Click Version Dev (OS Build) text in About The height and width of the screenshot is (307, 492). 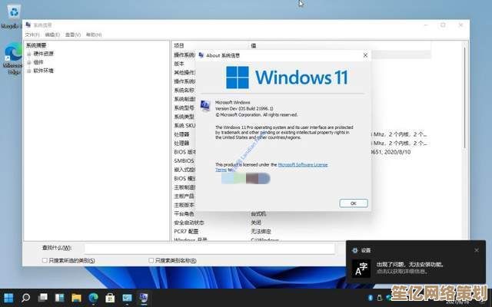tap(244, 108)
